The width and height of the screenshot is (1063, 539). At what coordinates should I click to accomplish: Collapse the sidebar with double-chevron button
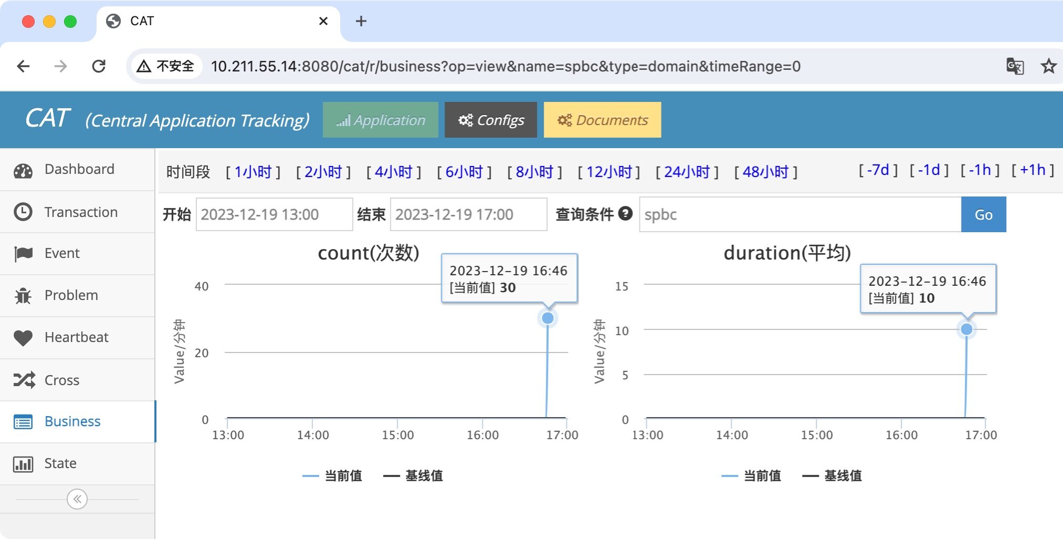point(77,499)
